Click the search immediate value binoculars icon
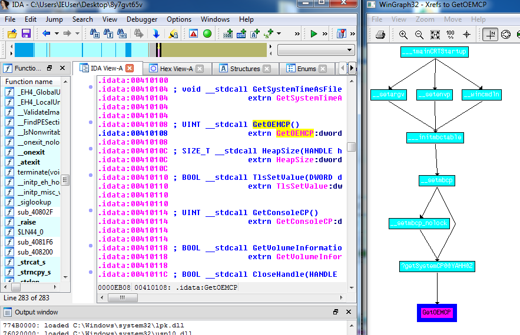 (94, 33)
